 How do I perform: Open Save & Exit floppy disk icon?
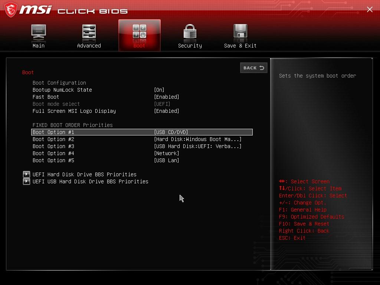tap(240, 32)
